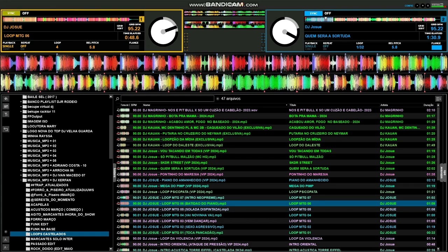Click right deck spinning platter
448x252 pixels.
[x=285, y=31]
